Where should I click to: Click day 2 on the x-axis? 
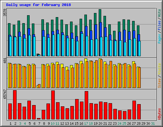click(x=15, y=124)
